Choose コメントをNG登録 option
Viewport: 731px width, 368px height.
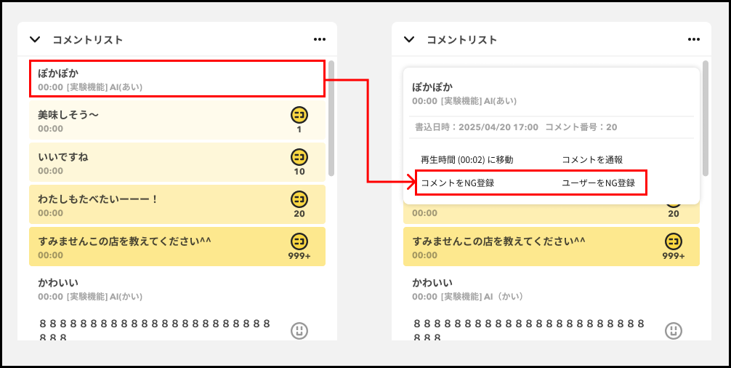point(457,183)
